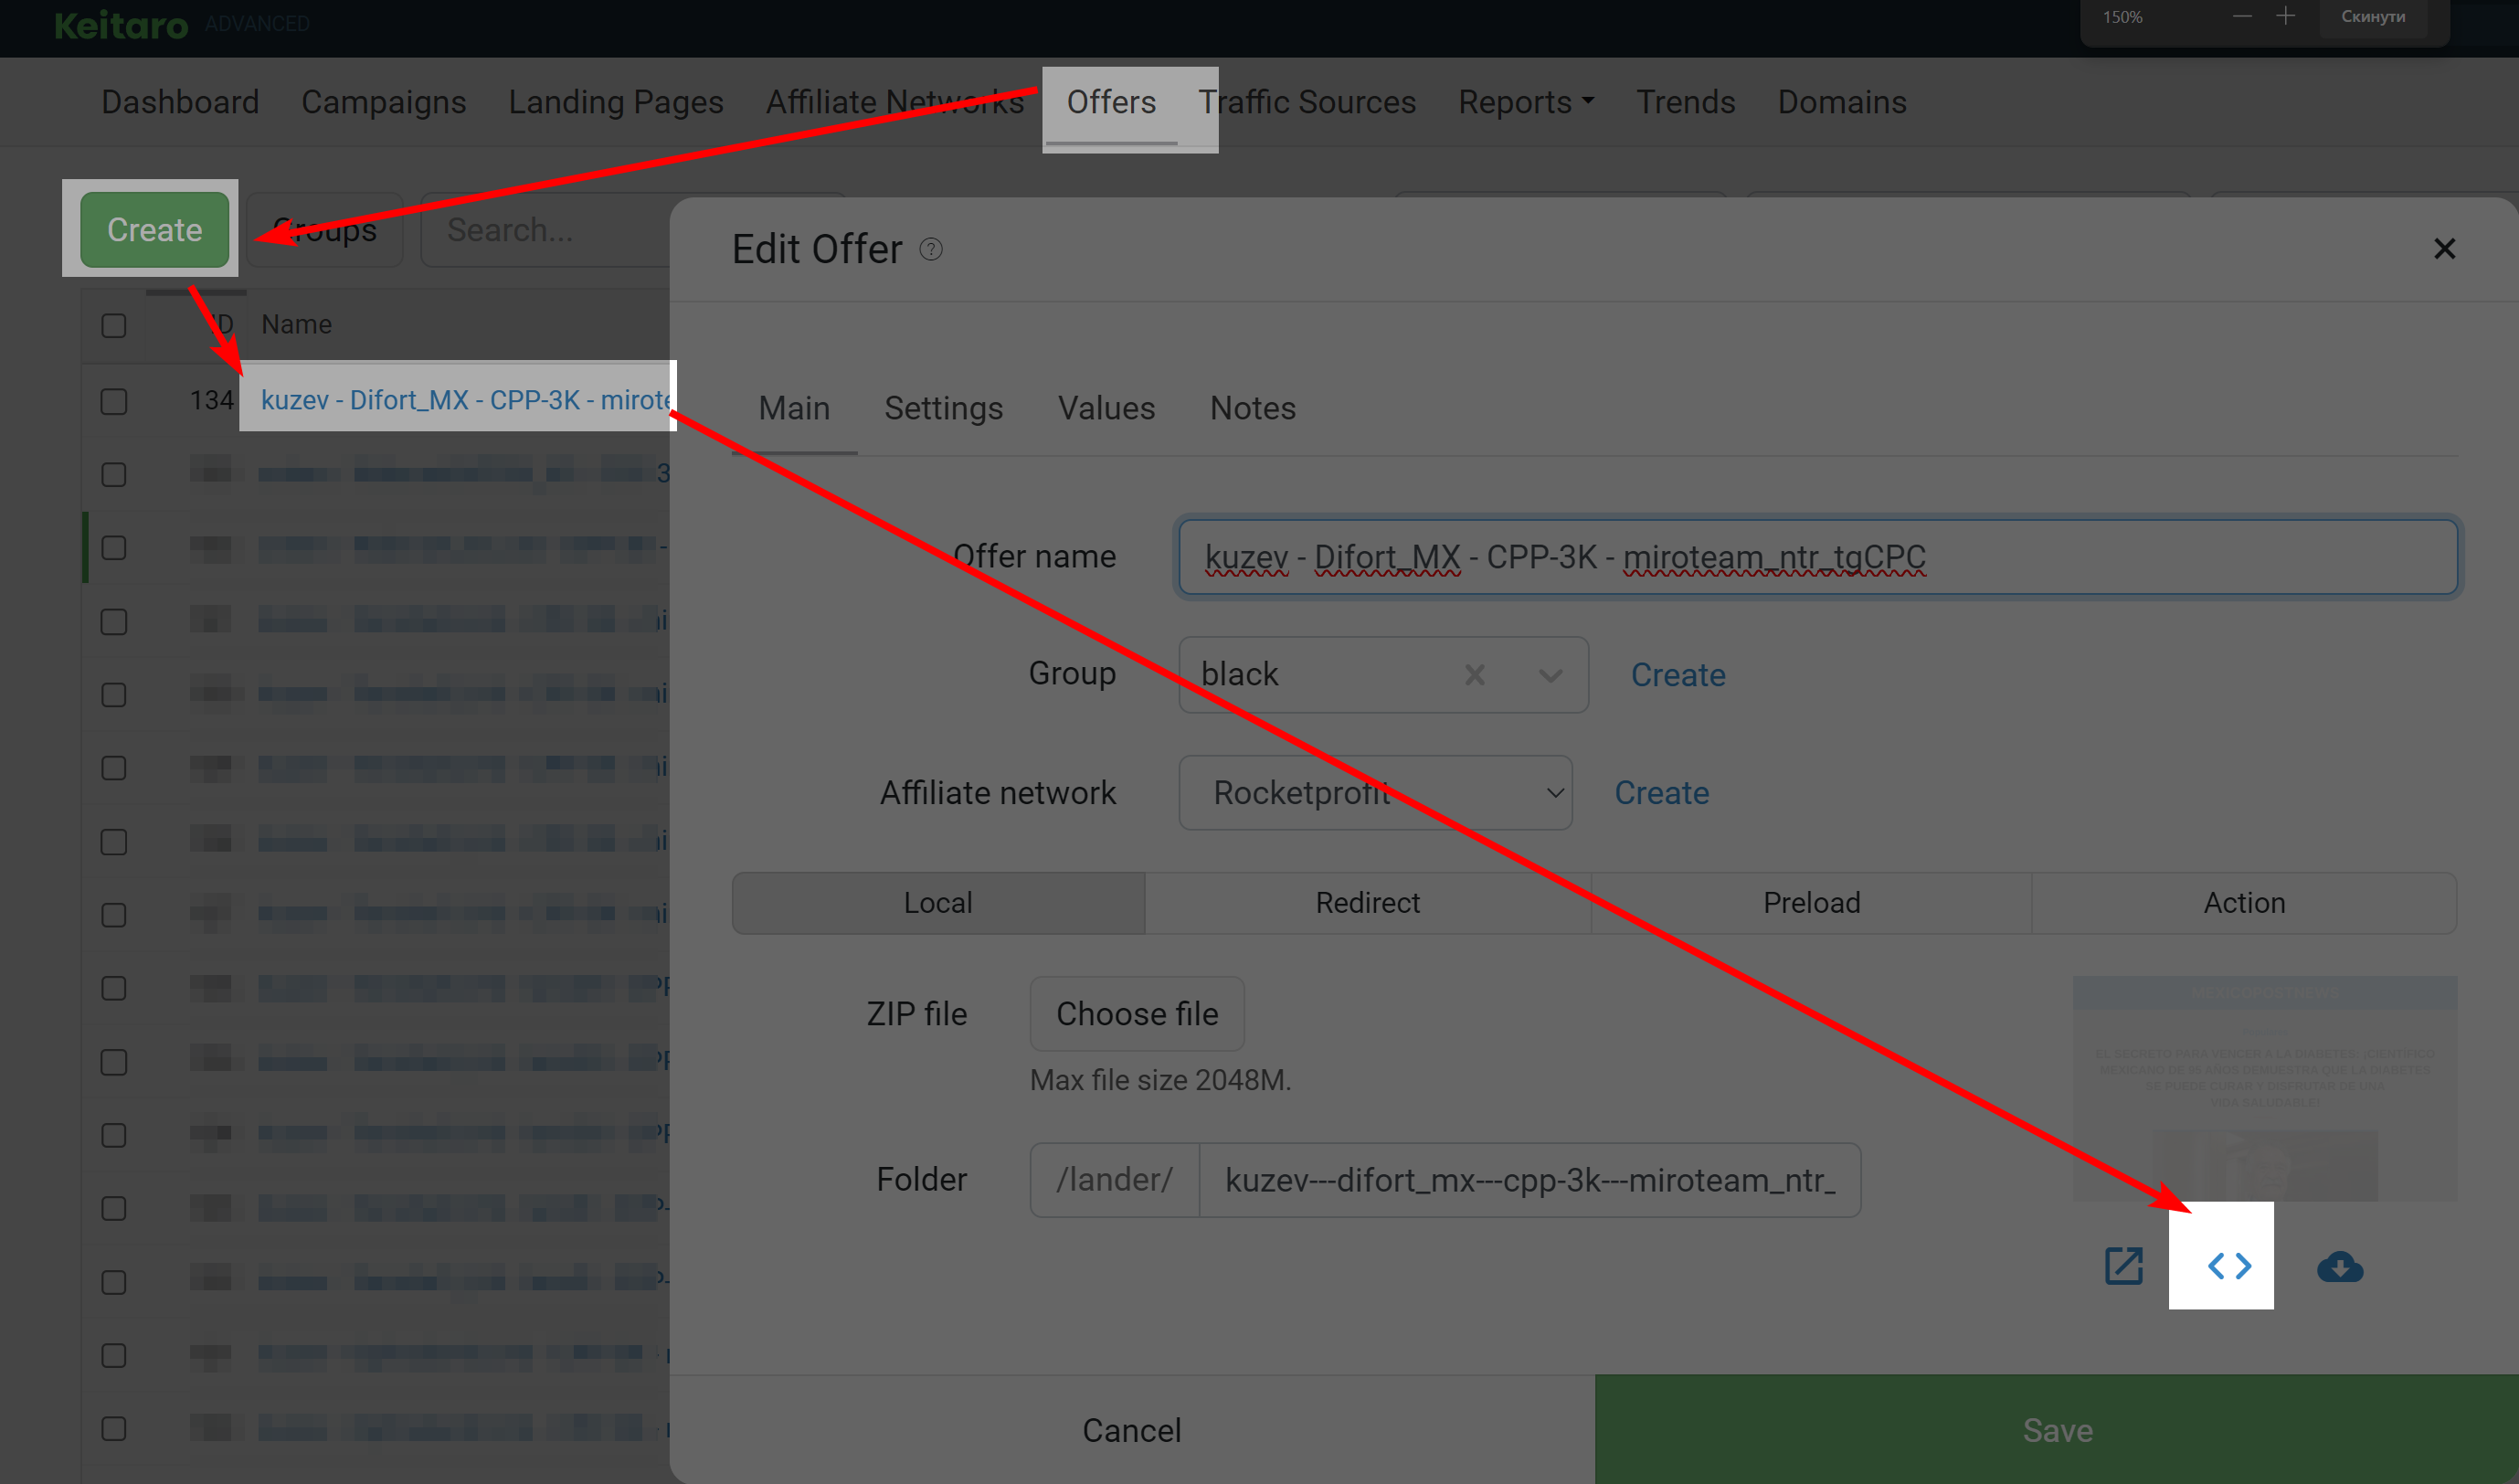Image resolution: width=2519 pixels, height=1484 pixels.
Task: Click Create link next to Affiliate network
Action: coord(1661,792)
